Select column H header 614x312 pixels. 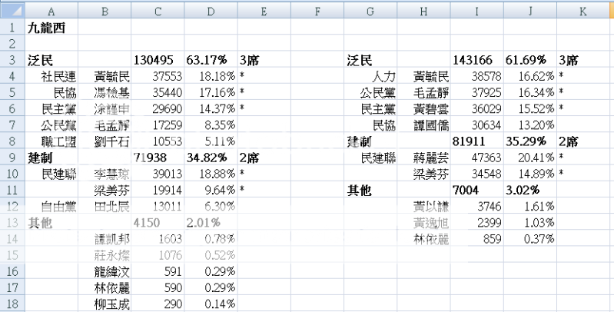click(424, 11)
